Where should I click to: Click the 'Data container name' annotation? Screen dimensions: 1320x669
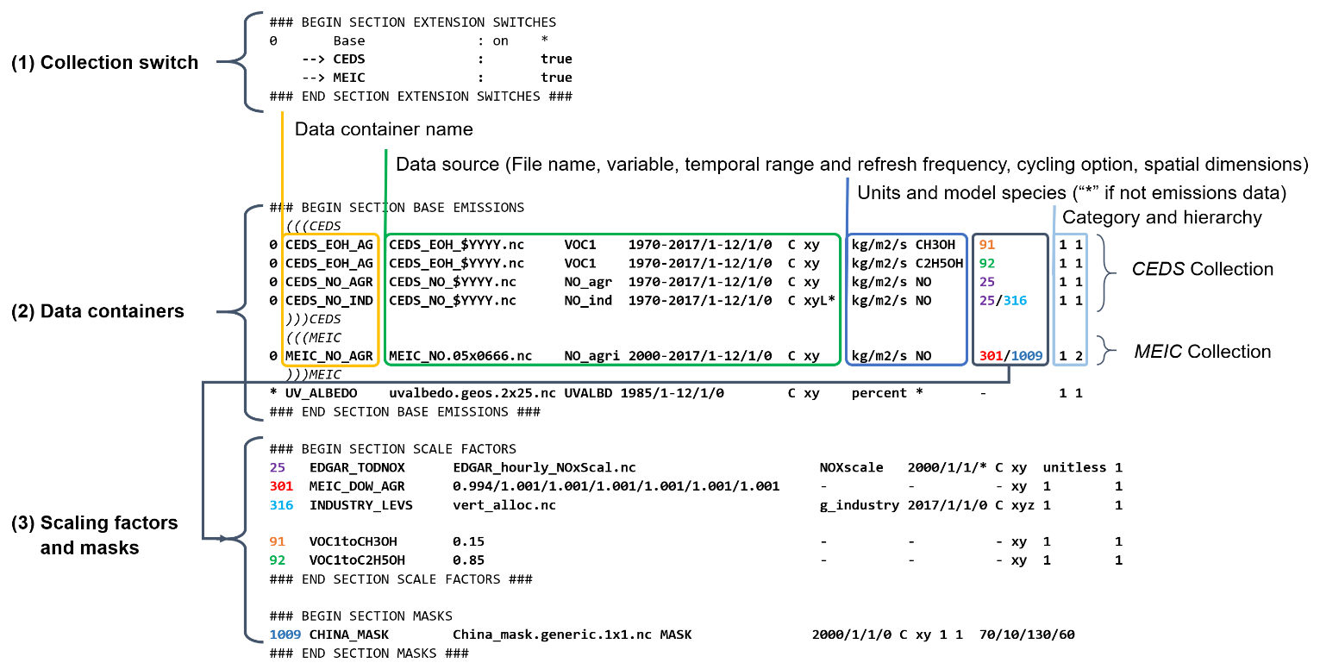[x=384, y=130]
